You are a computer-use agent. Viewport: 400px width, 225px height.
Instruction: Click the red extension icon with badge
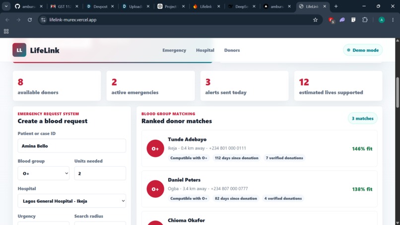coord(331,20)
